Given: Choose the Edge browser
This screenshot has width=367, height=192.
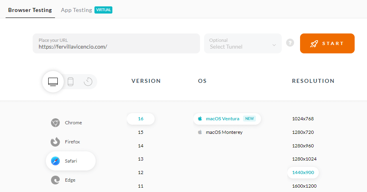Looking at the screenshot, I should click(63, 180).
